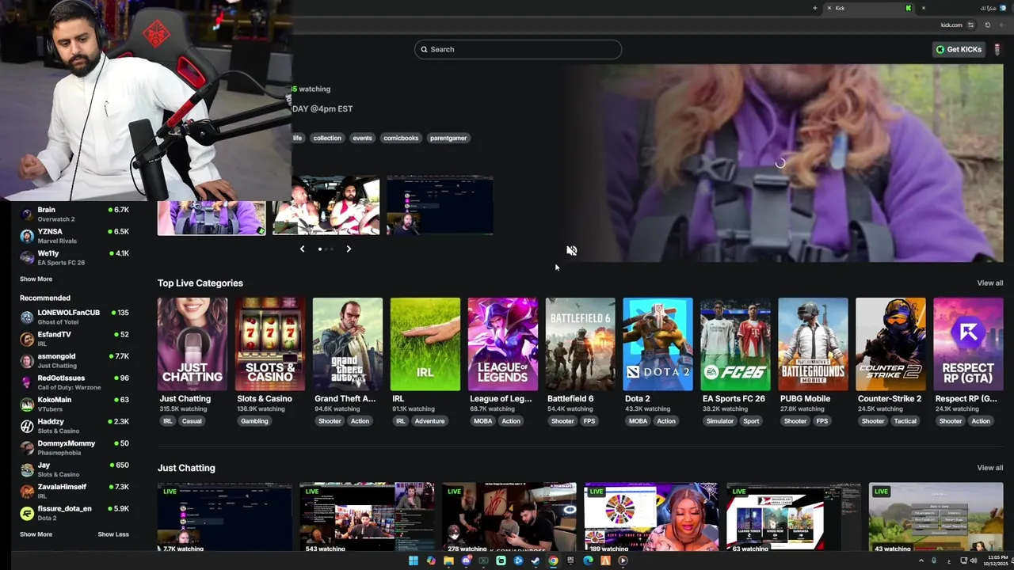Click the carousel pagination dots
1014x570 pixels.
click(326, 249)
